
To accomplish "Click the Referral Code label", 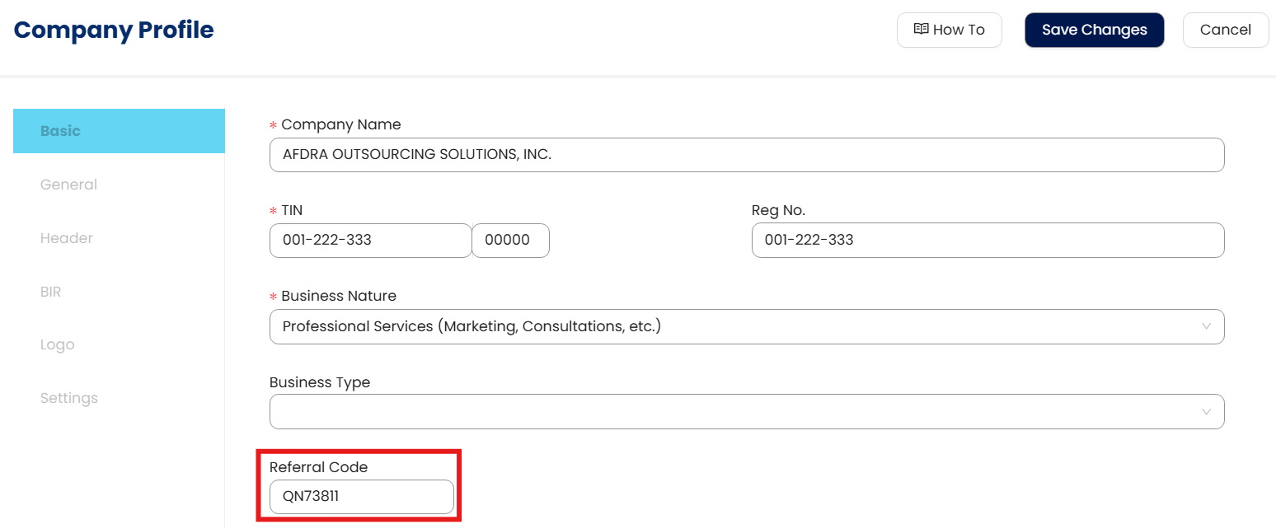I will (318, 467).
